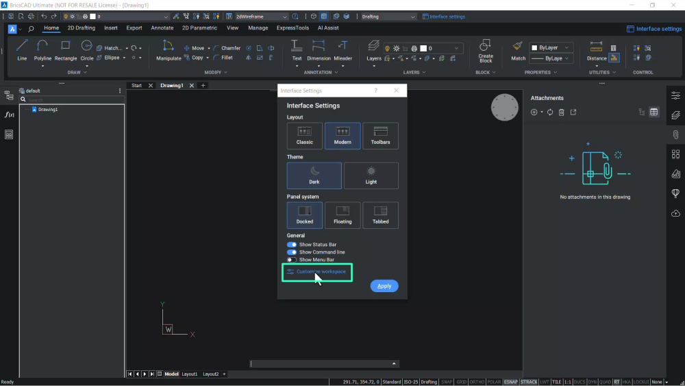
Task: Open the ByLayer linetype dropdown
Action: [x=551, y=58]
